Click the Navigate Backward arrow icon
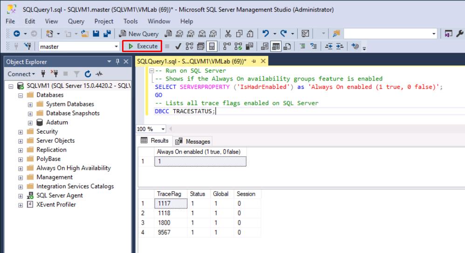 [17, 34]
